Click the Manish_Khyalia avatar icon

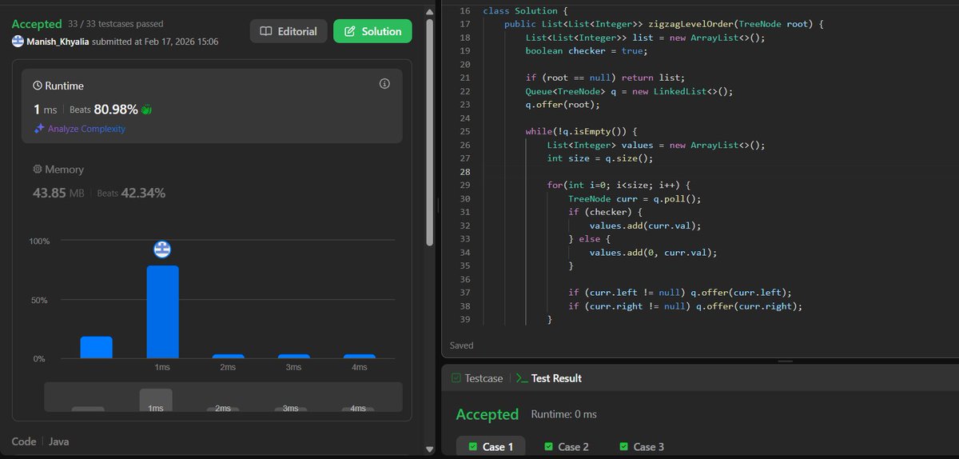point(18,41)
